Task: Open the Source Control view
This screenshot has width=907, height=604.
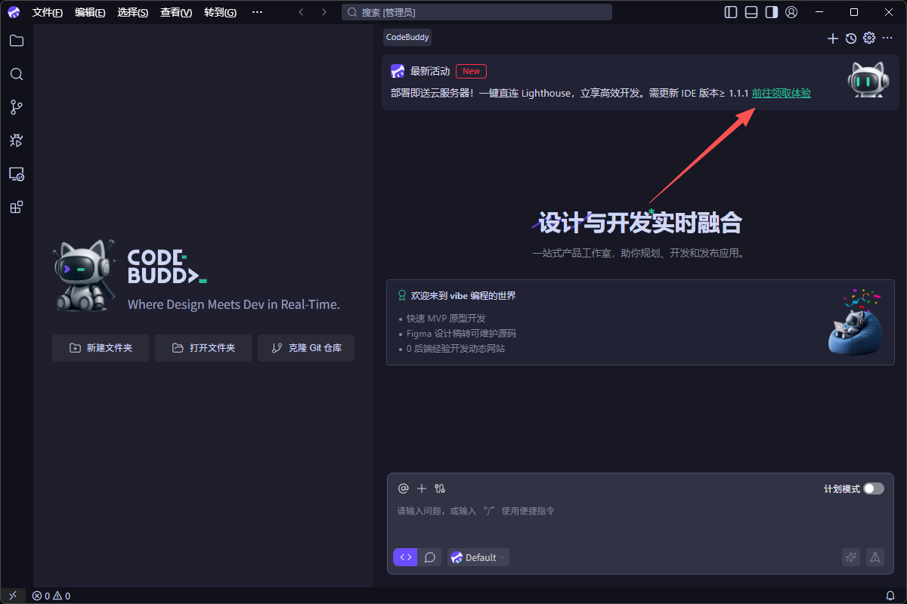Action: tap(17, 107)
